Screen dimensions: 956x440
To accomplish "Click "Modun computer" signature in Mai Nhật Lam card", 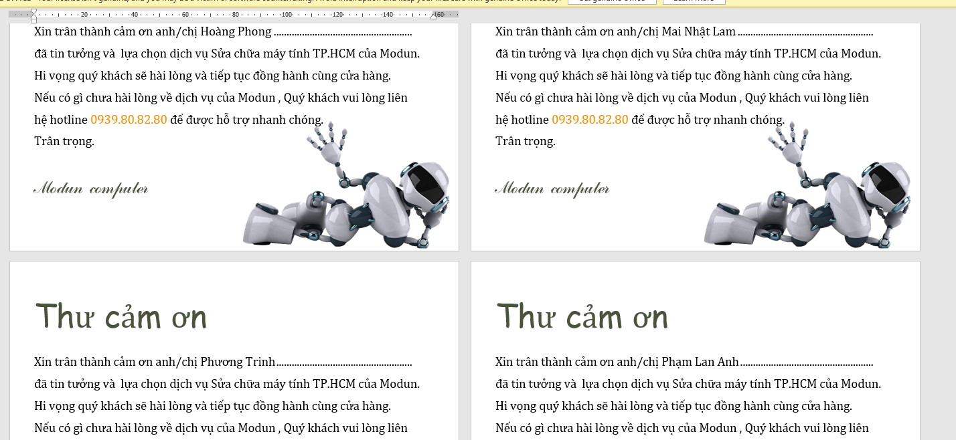I will pyautogui.click(x=552, y=189).
